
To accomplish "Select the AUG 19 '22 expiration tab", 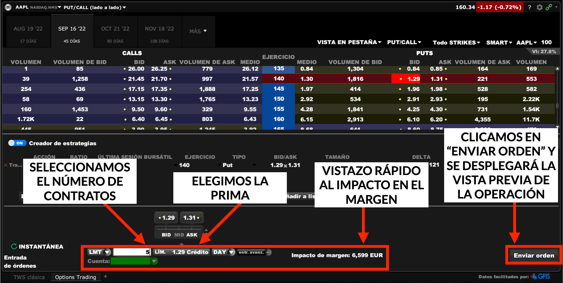I will 28,32.
